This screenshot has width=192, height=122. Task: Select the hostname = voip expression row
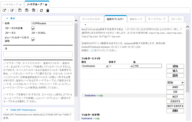(124, 96)
